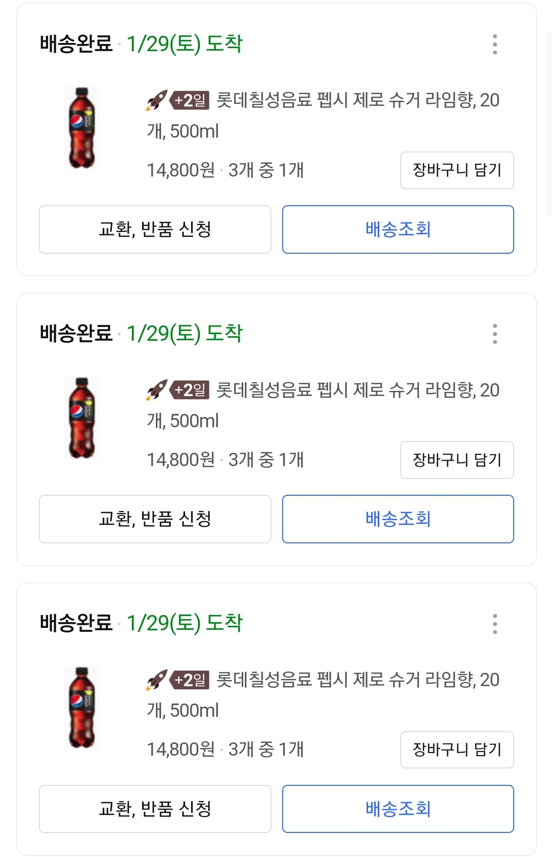Image resolution: width=552 pixels, height=857 pixels.
Task: Tap the rocket delivery icon in third order
Action: click(x=156, y=680)
